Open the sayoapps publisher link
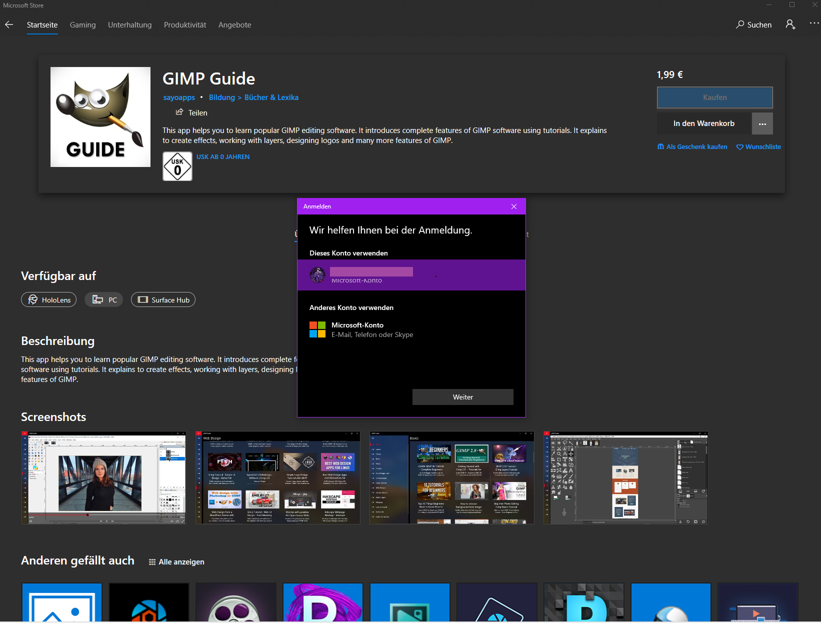This screenshot has height=623, width=821. coord(179,97)
